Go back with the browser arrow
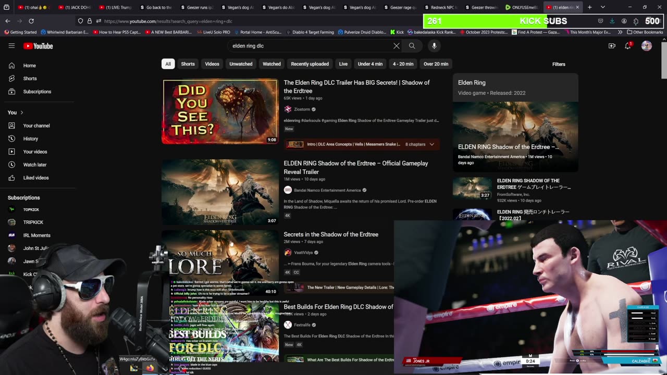The height and width of the screenshot is (375, 667). [x=7, y=21]
